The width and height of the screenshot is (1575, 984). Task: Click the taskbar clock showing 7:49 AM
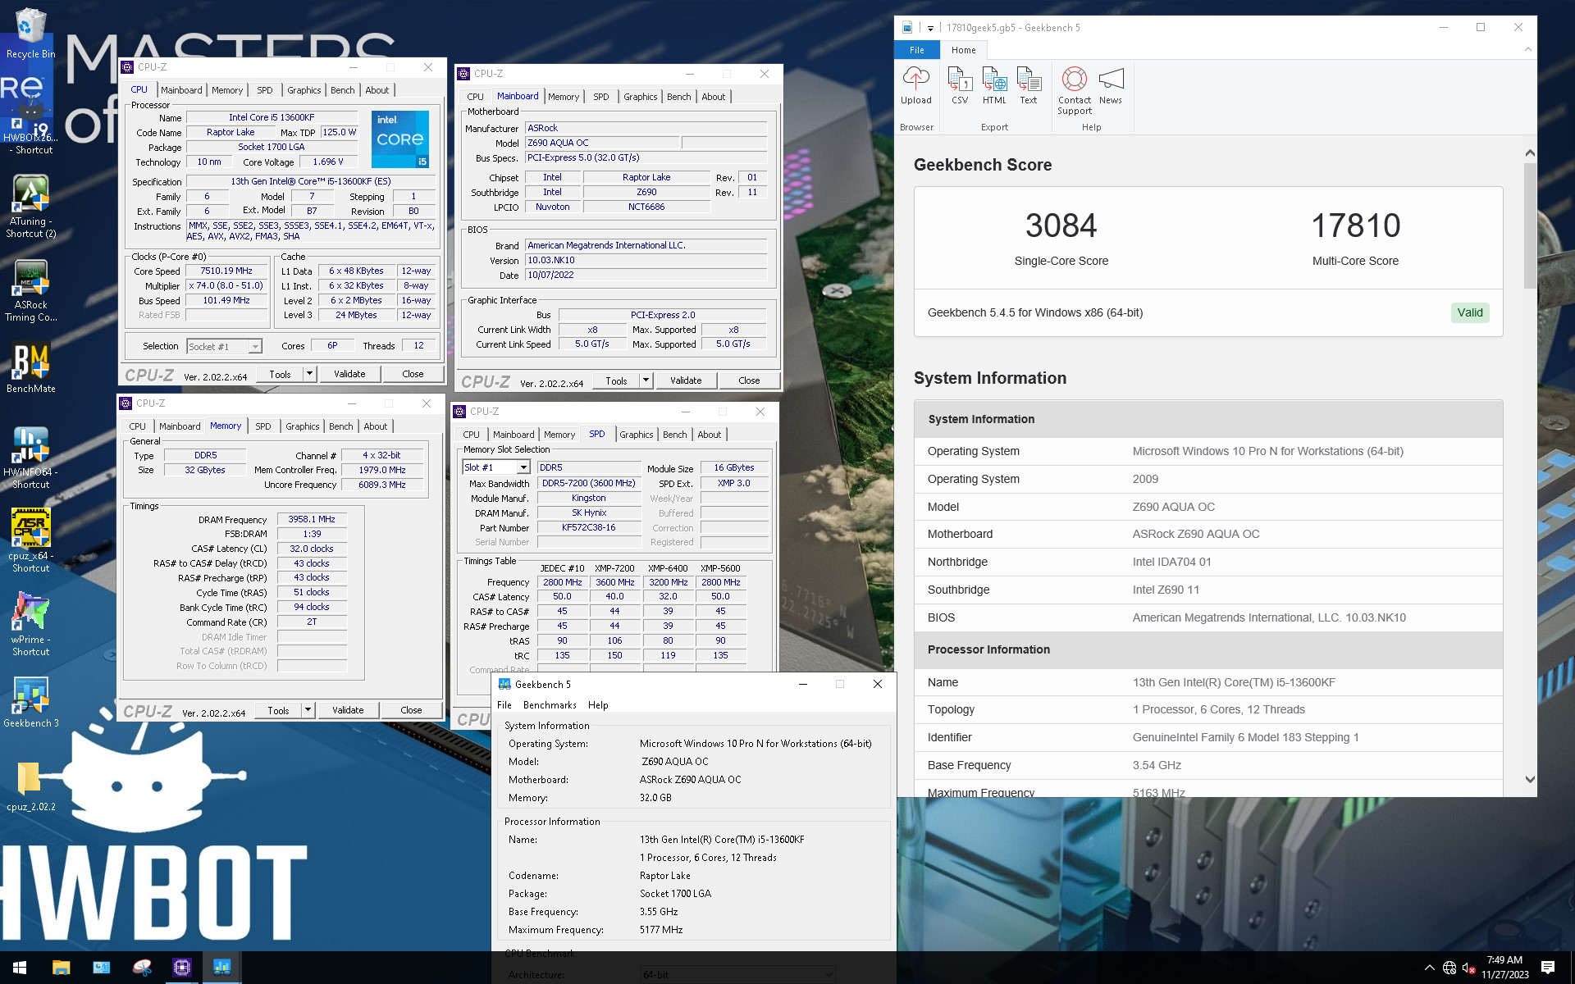[x=1504, y=968]
